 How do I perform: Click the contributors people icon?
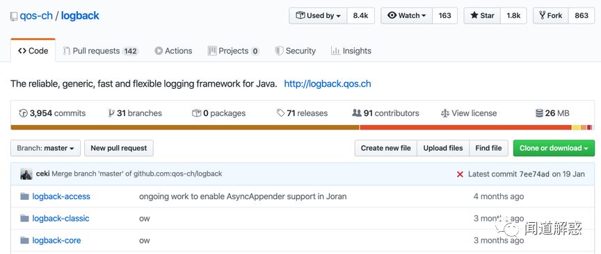(357, 113)
